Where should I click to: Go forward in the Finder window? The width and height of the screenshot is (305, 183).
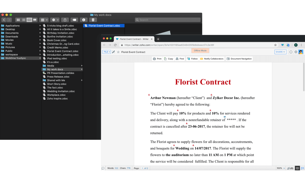9,20
